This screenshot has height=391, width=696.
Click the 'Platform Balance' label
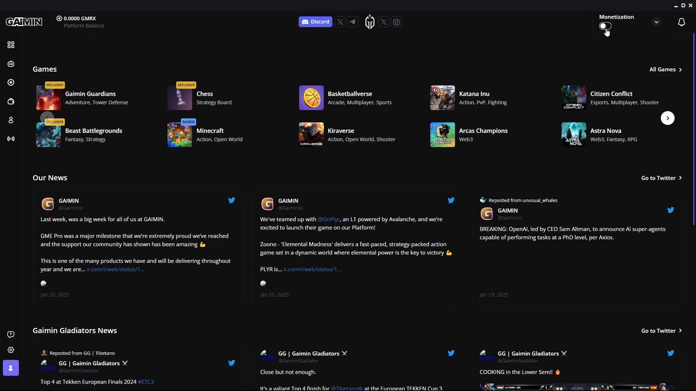tap(84, 26)
